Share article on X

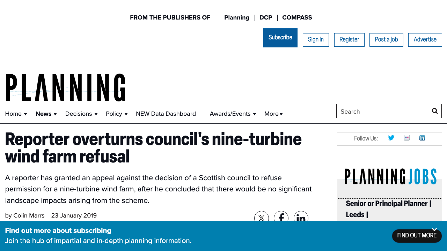pyautogui.click(x=262, y=218)
